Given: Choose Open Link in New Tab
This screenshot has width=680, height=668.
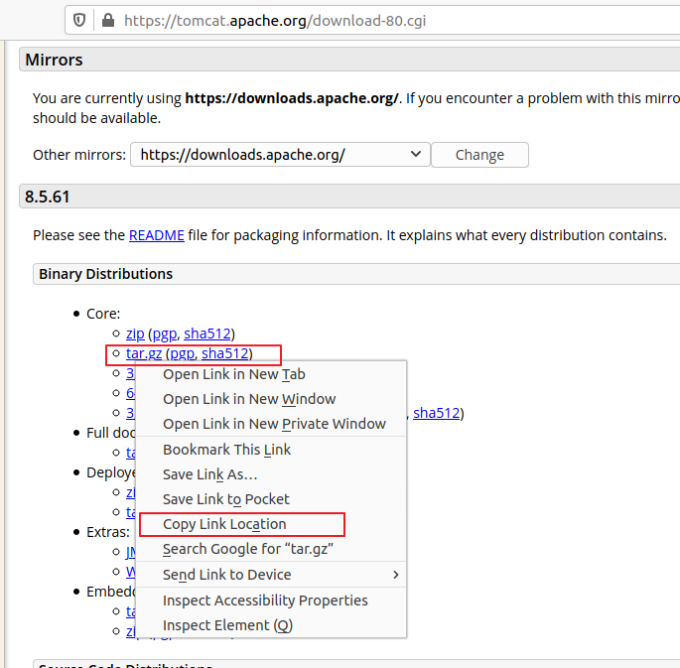Looking at the screenshot, I should point(271,374).
